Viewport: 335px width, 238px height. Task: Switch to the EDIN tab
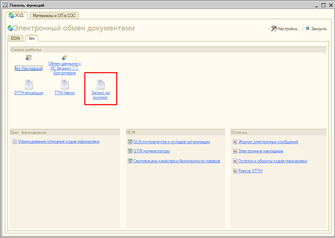(x=16, y=39)
